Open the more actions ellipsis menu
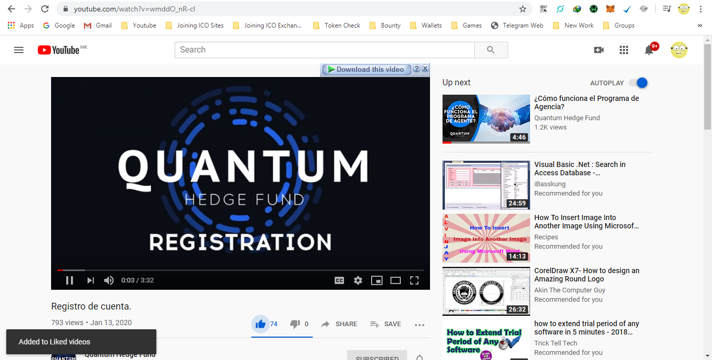Screen dimensions: 712x360 pyautogui.click(x=420, y=325)
